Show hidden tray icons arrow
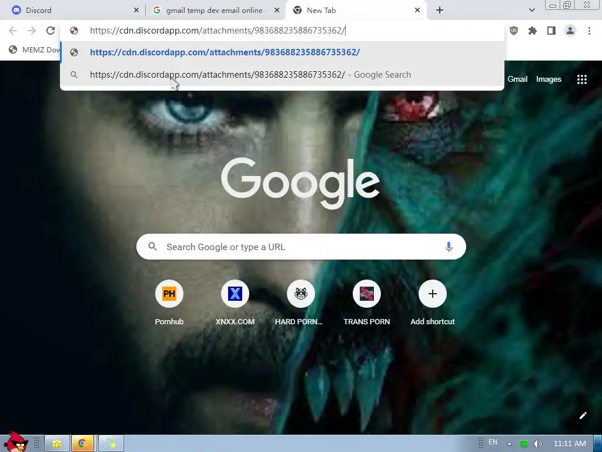The height and width of the screenshot is (452, 602). point(510,444)
